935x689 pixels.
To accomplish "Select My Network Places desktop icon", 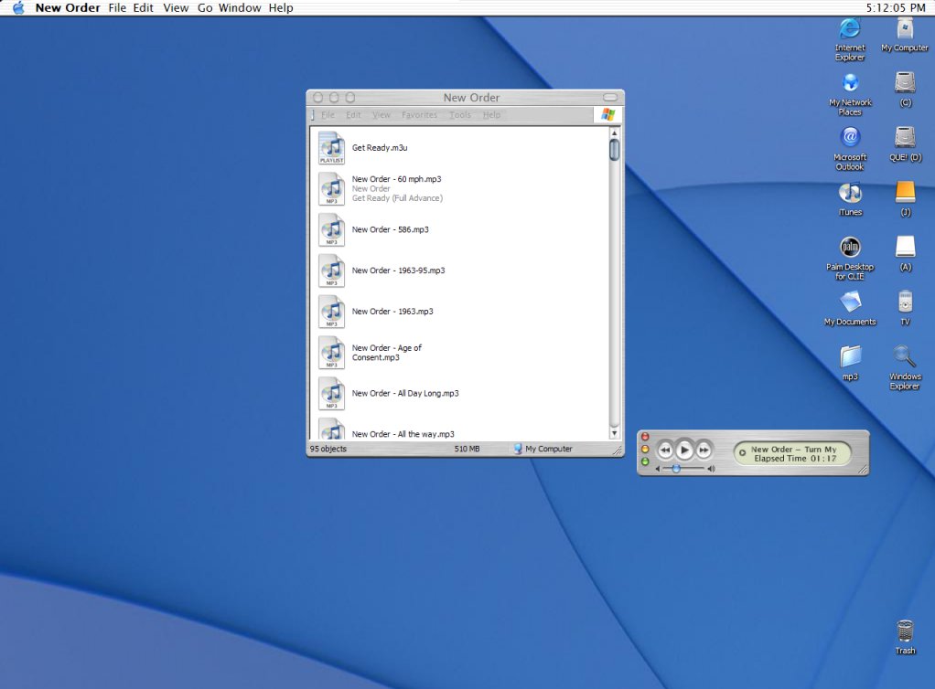I will click(850, 83).
